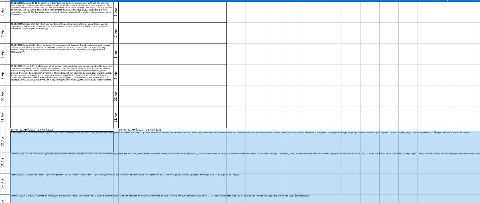
Task: Select the leftmost "7. Apr" date label
Action: click(x=3, y=33)
